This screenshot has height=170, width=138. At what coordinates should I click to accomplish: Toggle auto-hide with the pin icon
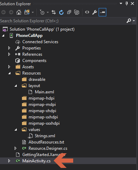[127, 3]
